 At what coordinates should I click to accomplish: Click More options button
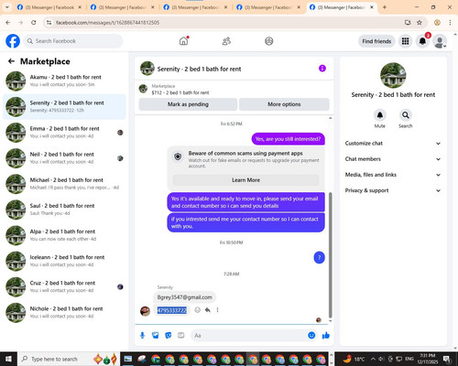pos(284,104)
